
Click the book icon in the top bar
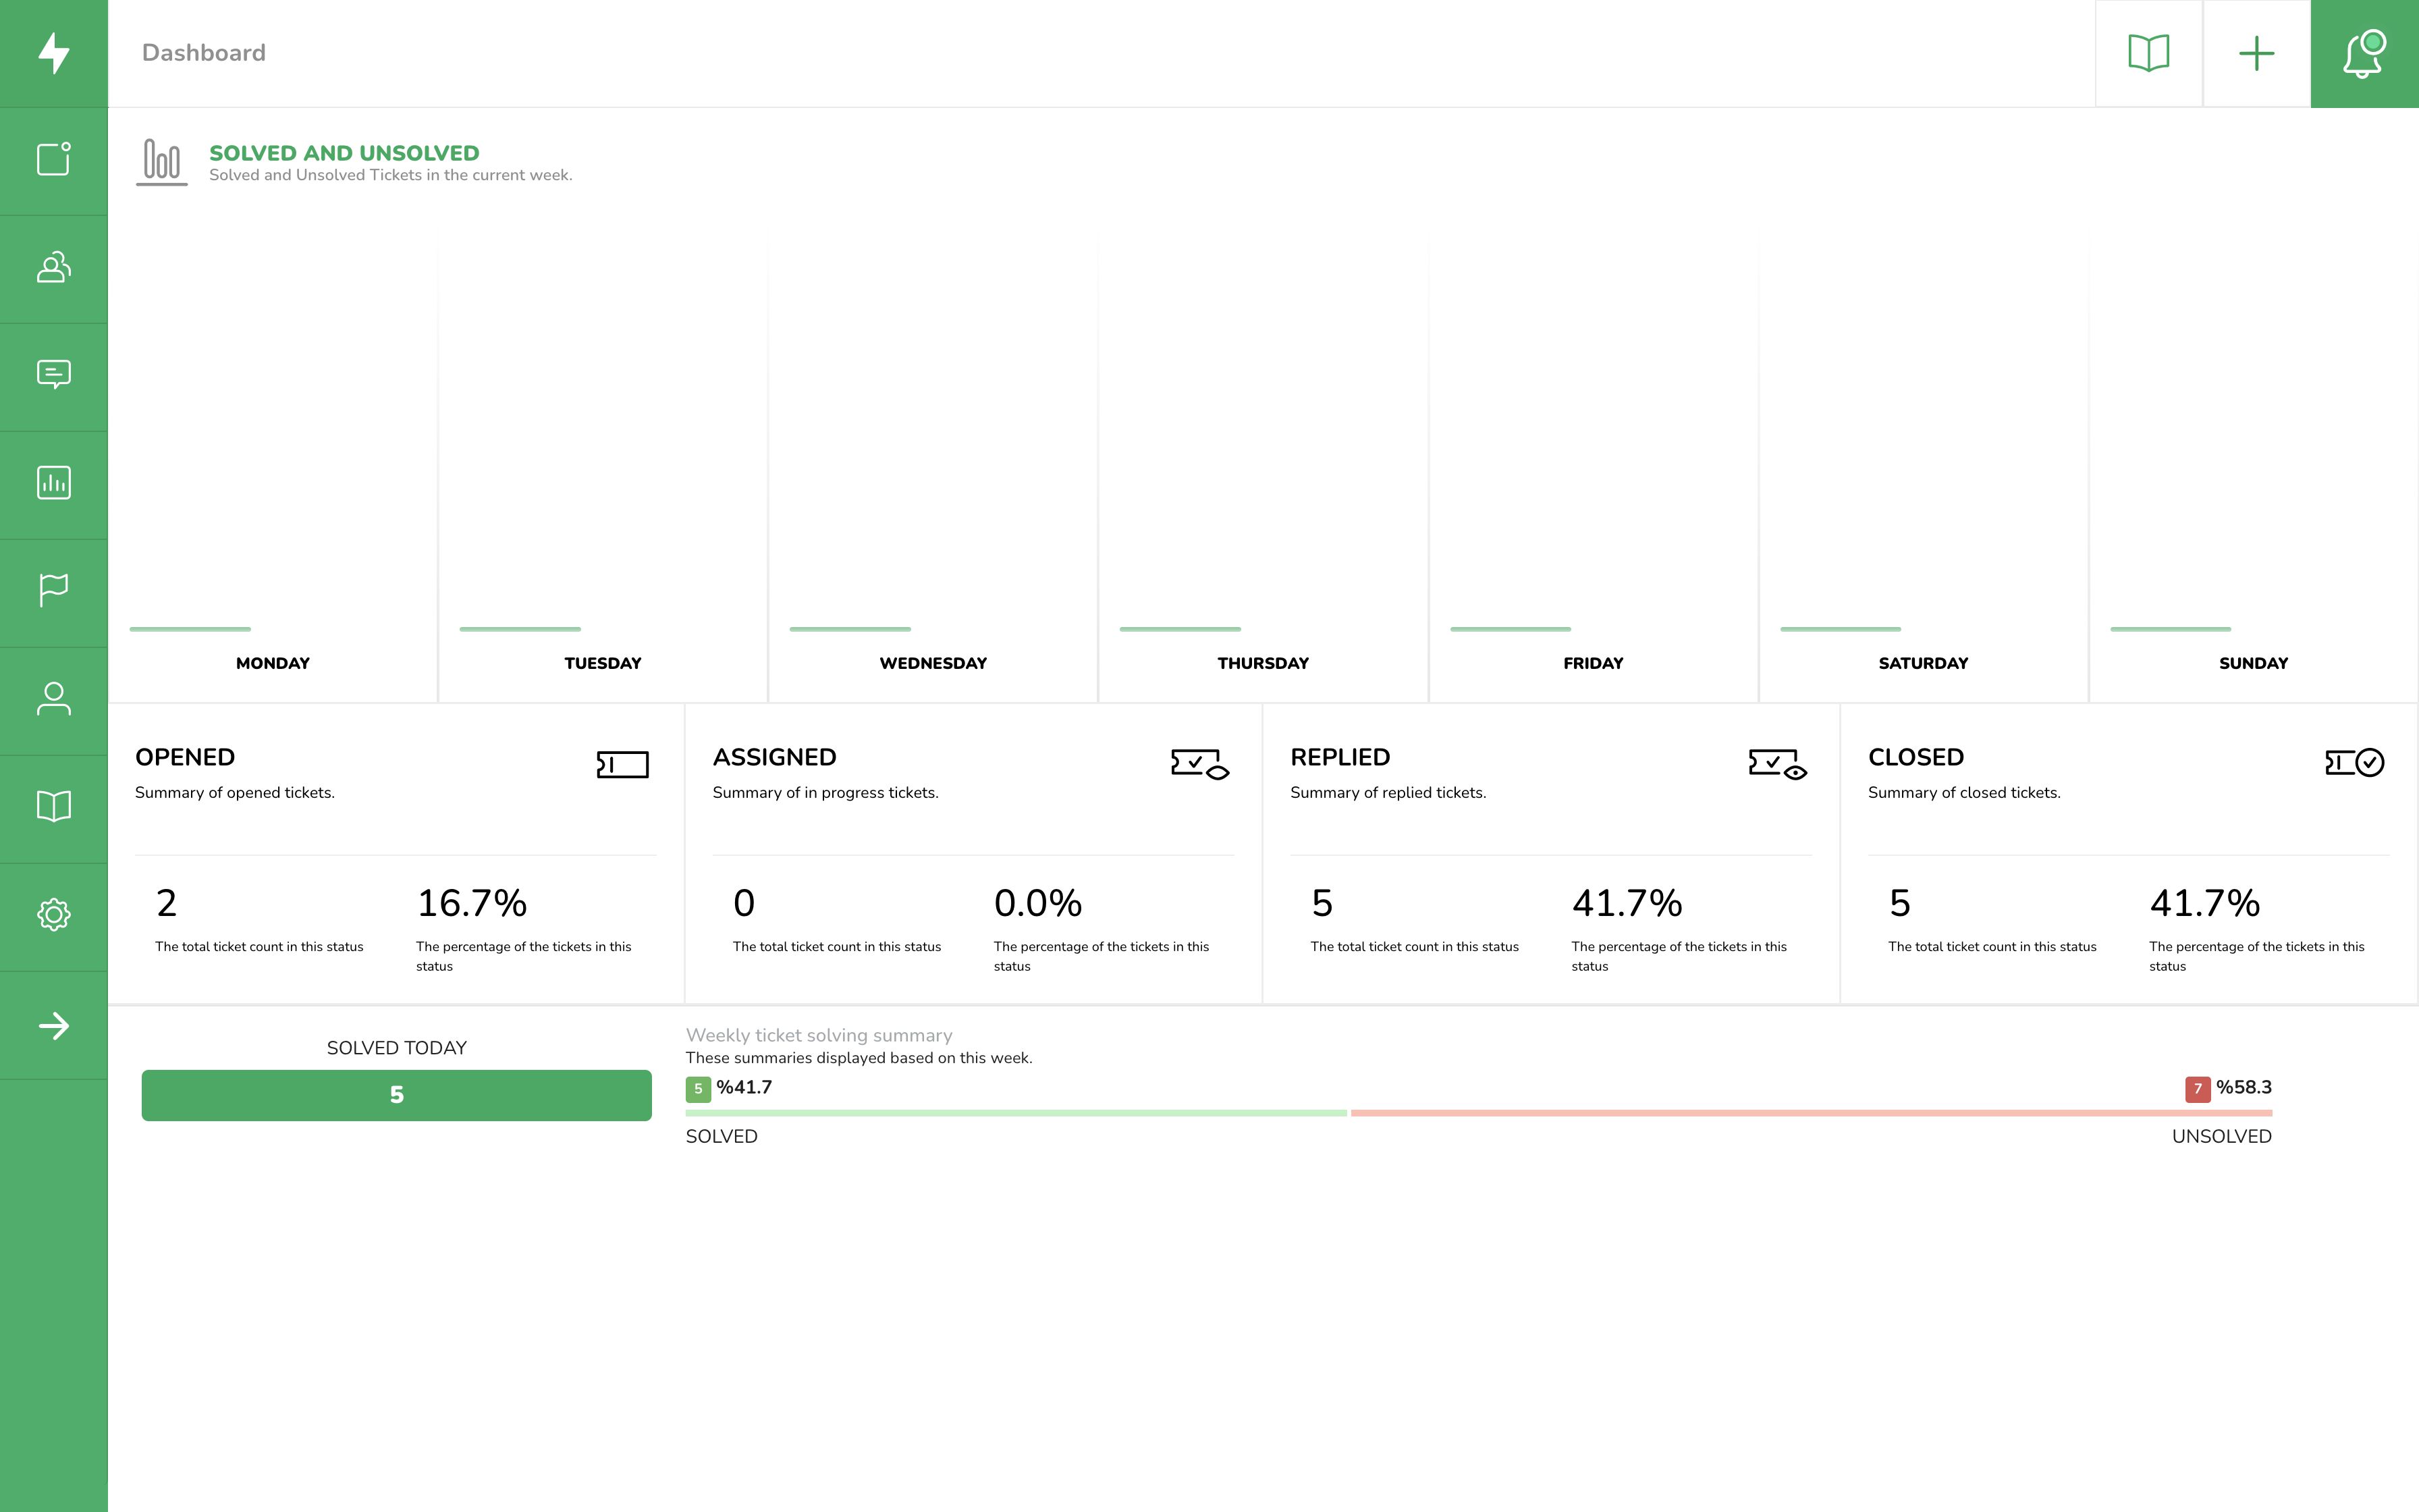point(2148,53)
